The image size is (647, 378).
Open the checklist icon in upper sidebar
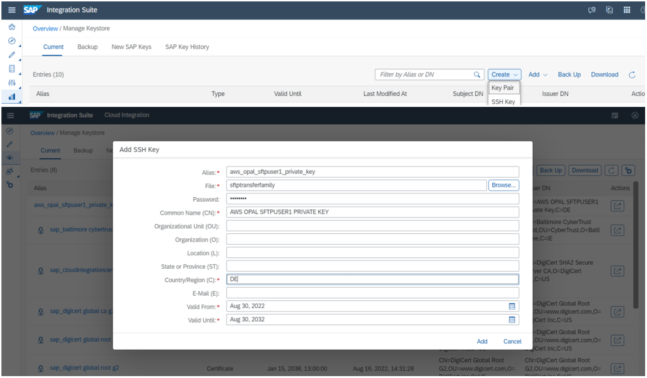click(12, 68)
